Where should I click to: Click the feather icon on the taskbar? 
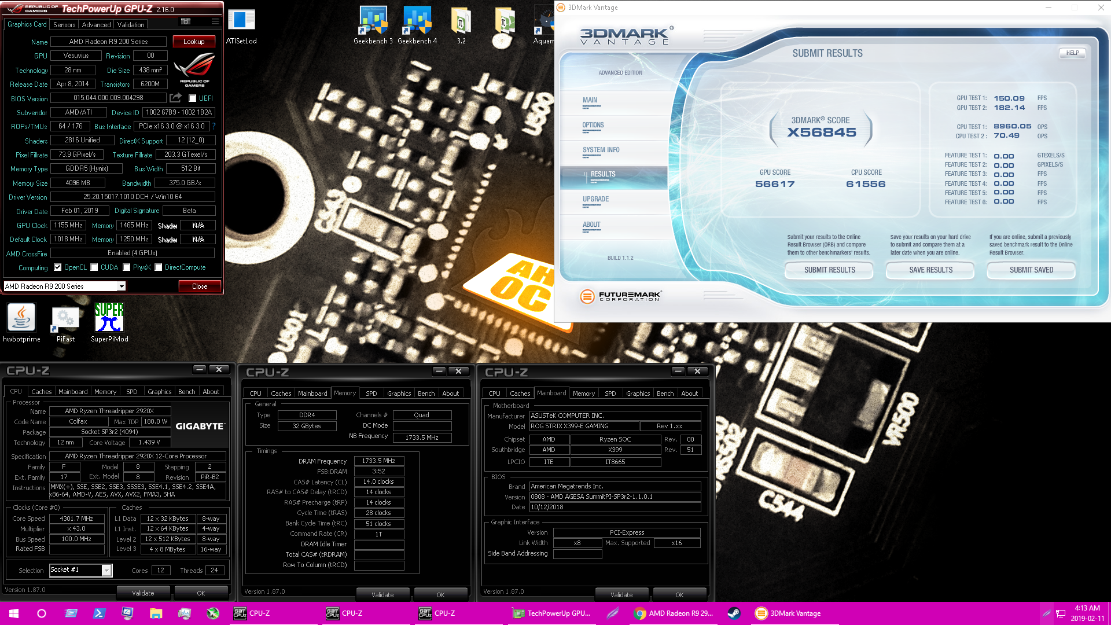613,613
